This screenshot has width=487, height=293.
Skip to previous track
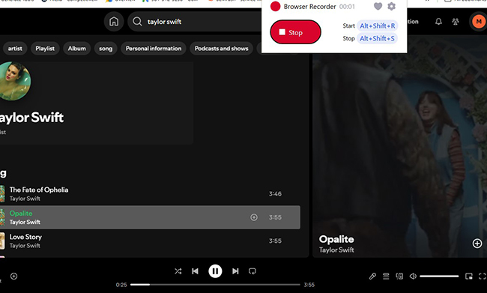point(195,271)
